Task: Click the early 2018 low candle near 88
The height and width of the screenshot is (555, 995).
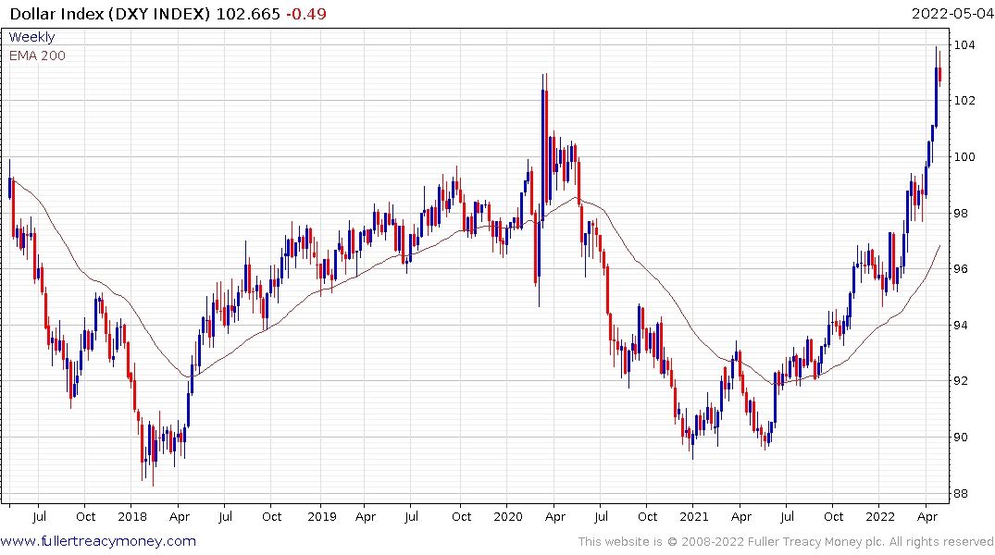Action: click(x=153, y=453)
